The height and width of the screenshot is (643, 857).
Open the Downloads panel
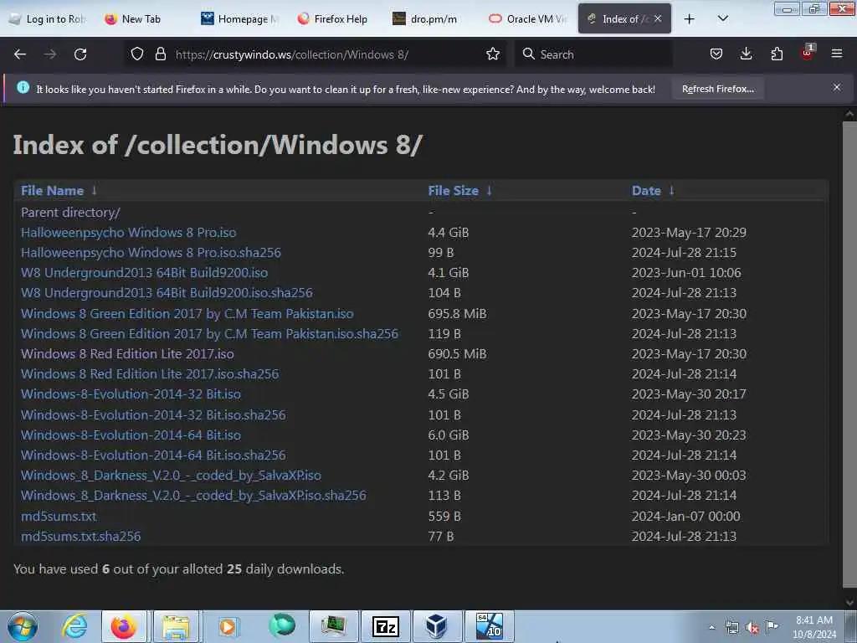(746, 54)
